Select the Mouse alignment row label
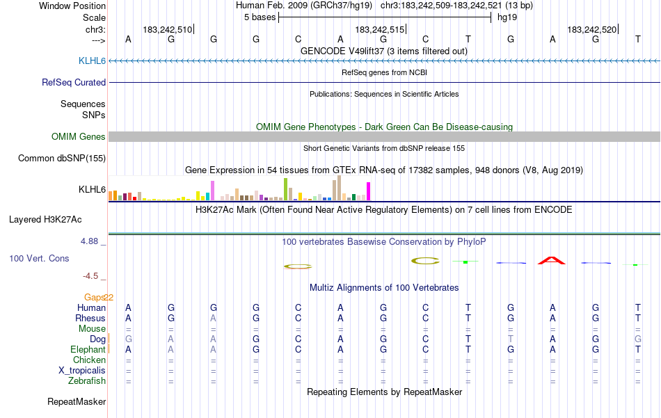Viewport: 661px width, 418px height. (92, 329)
